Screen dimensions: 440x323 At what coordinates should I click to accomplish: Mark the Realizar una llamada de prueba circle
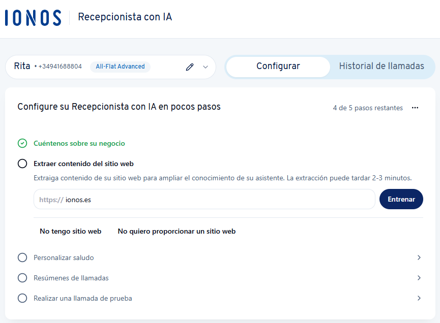tap(22, 298)
